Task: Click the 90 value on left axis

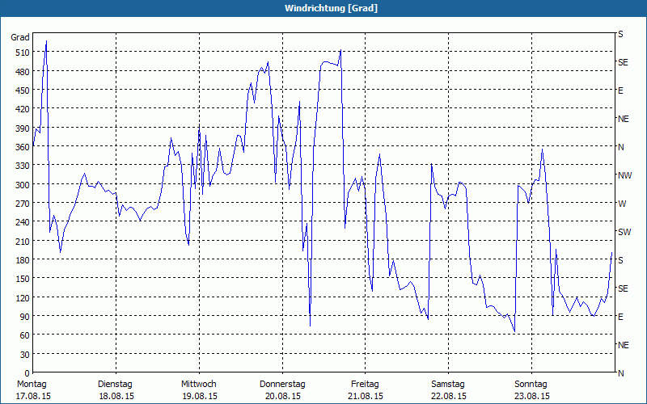Action: 25,317
